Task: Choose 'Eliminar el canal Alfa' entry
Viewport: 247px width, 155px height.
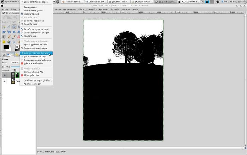Action: pos(36,72)
